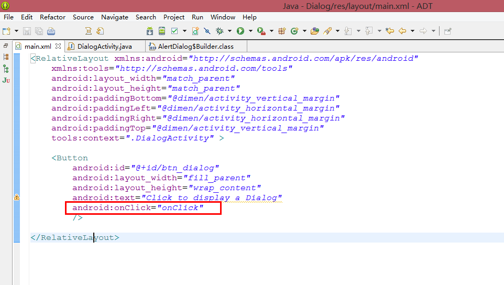Click the New Java Class icon
Image resolution: width=504 pixels, height=285 pixels.
pos(294,31)
